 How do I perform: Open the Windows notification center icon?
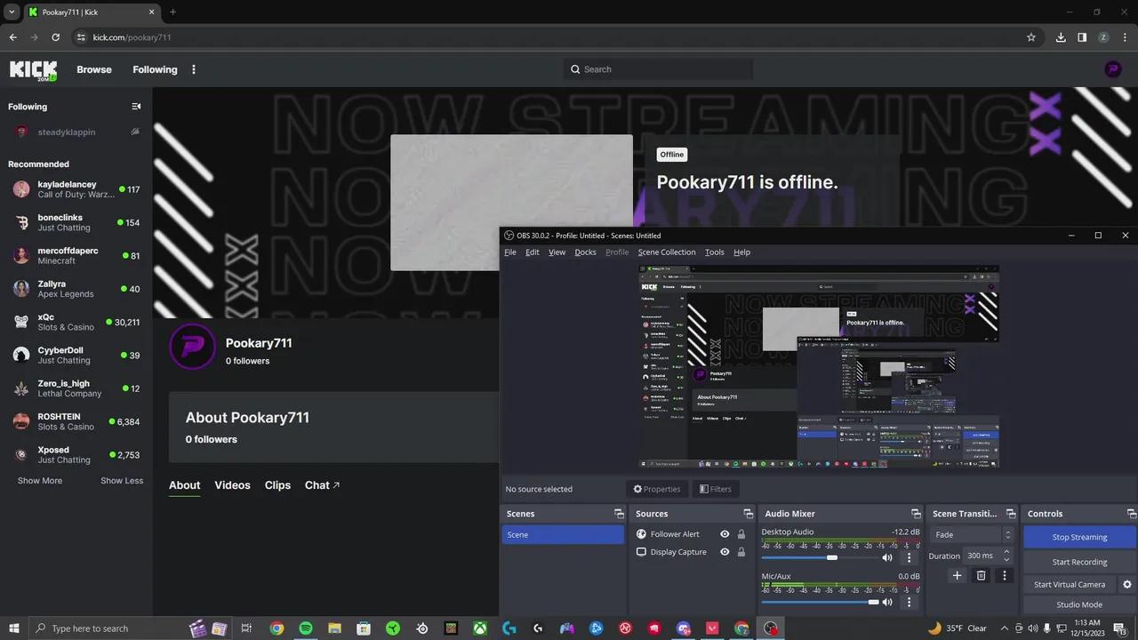[1120, 628]
